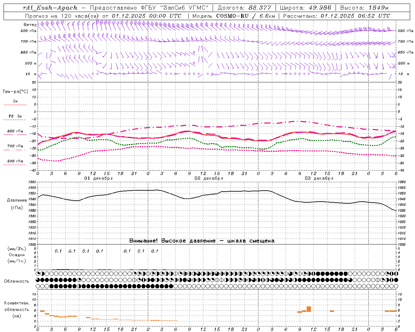
Task: Click the Широта: 49.986 value
Action: (305, 8)
